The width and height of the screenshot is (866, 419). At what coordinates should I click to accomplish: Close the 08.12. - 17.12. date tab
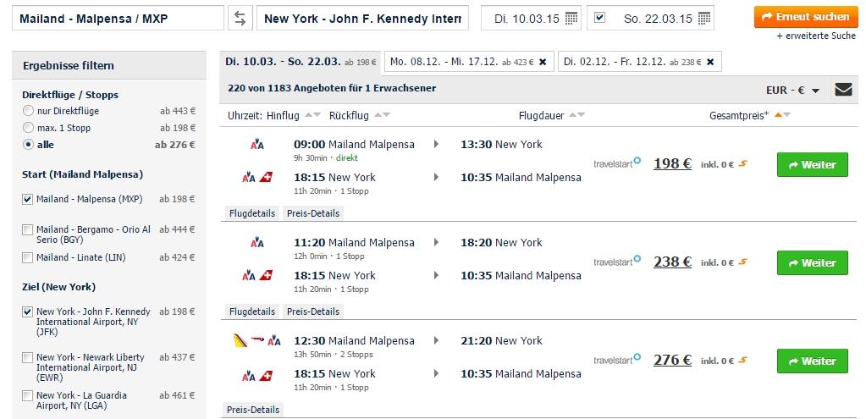pos(543,62)
